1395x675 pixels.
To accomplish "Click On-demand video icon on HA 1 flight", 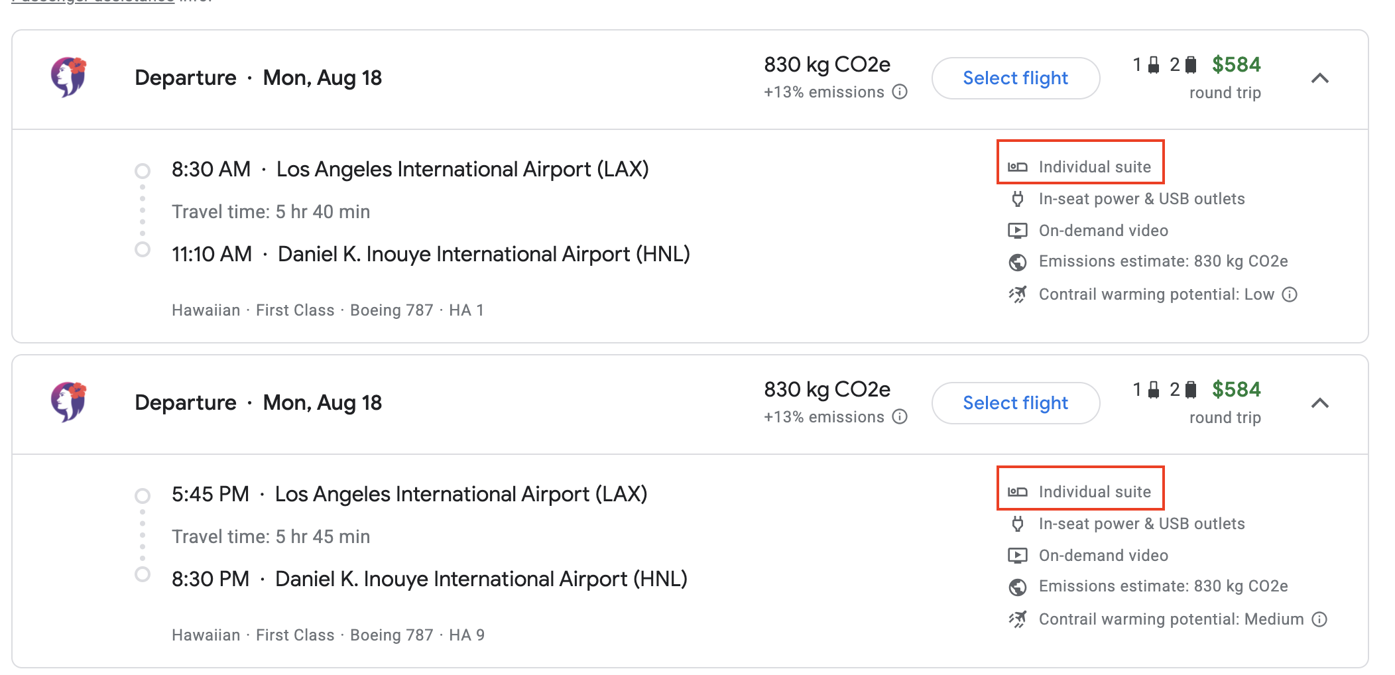I will coord(1018,231).
